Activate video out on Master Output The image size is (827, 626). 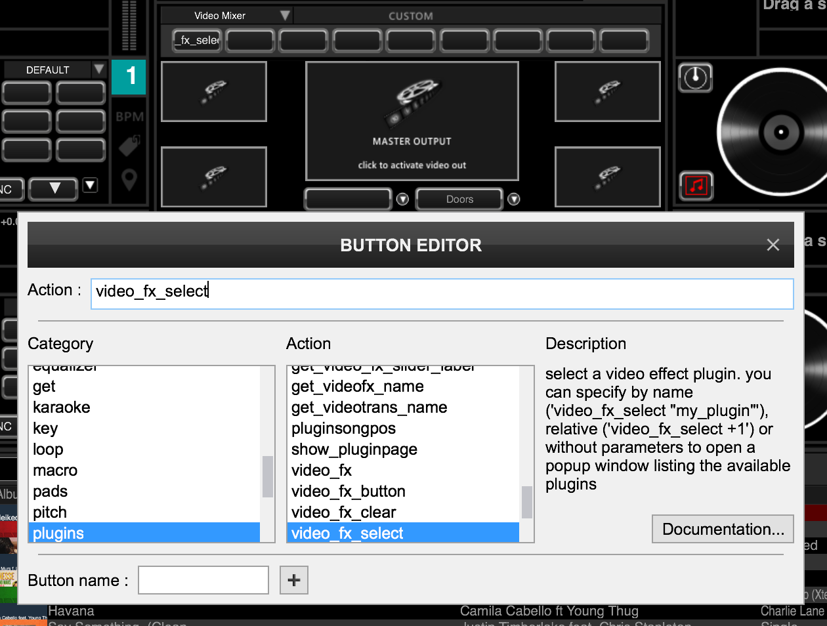412,165
